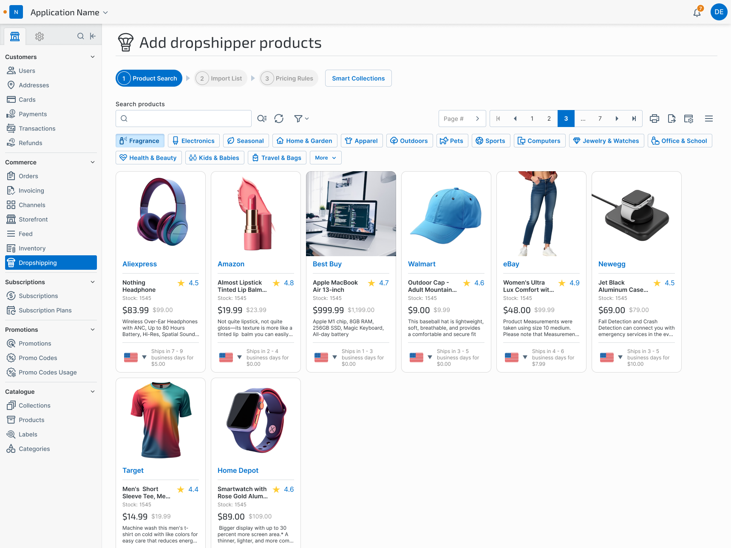Viewport: 731px width, 548px height.
Task: Collapse the Promotions section
Action: [x=93, y=330]
